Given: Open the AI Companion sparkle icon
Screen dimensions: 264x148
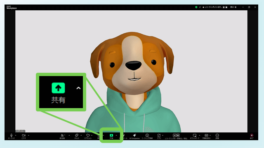Looking at the screenshot, I should (x=134, y=135).
